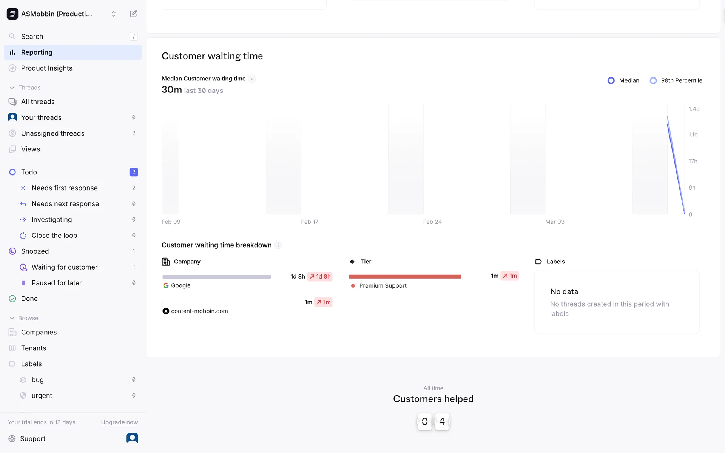Click the Search field in sidebar
Image resolution: width=725 pixels, height=453 pixels.
72,37
